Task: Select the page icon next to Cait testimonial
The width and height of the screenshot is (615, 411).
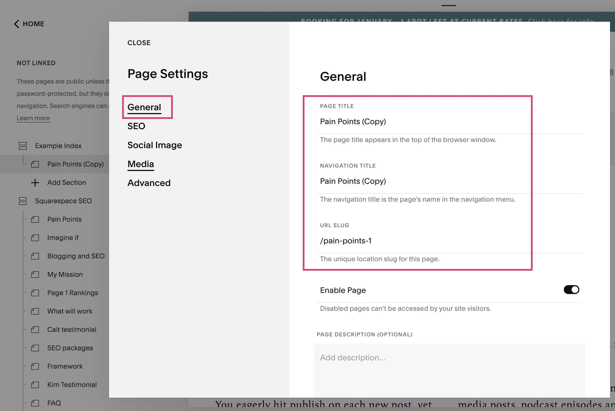Action: pos(35,329)
